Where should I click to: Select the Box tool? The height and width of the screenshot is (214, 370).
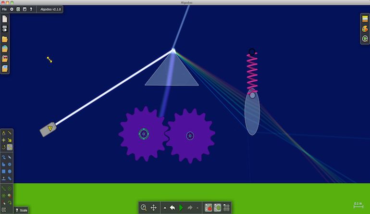coord(3,171)
